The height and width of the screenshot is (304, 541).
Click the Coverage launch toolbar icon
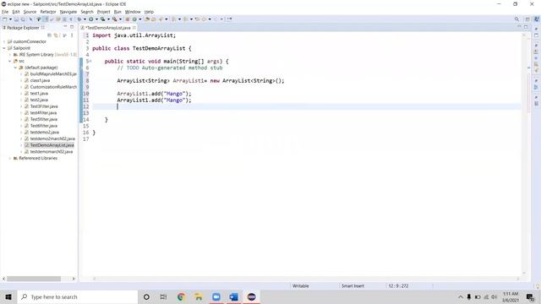(103, 19)
